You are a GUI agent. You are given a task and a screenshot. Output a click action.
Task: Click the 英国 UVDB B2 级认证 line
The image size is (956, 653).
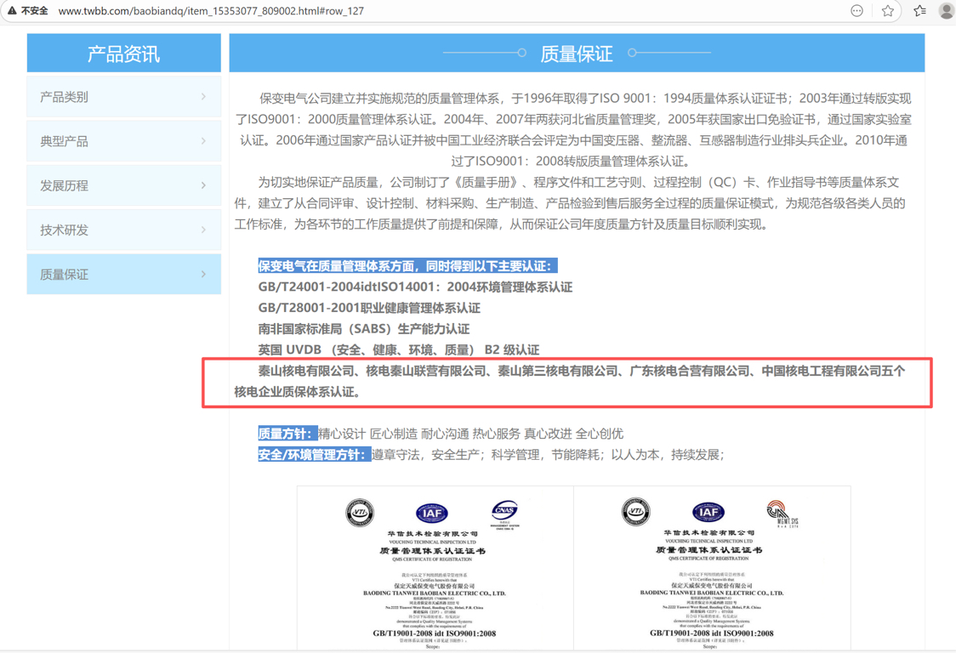pyautogui.click(x=399, y=349)
